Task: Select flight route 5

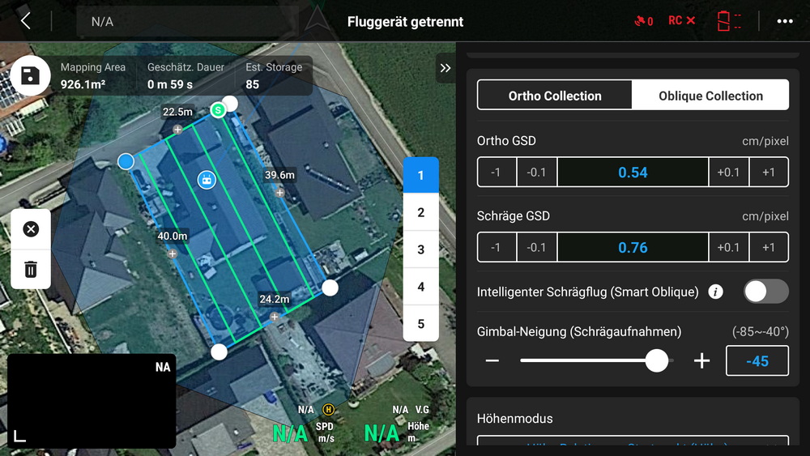Action: coord(420,324)
